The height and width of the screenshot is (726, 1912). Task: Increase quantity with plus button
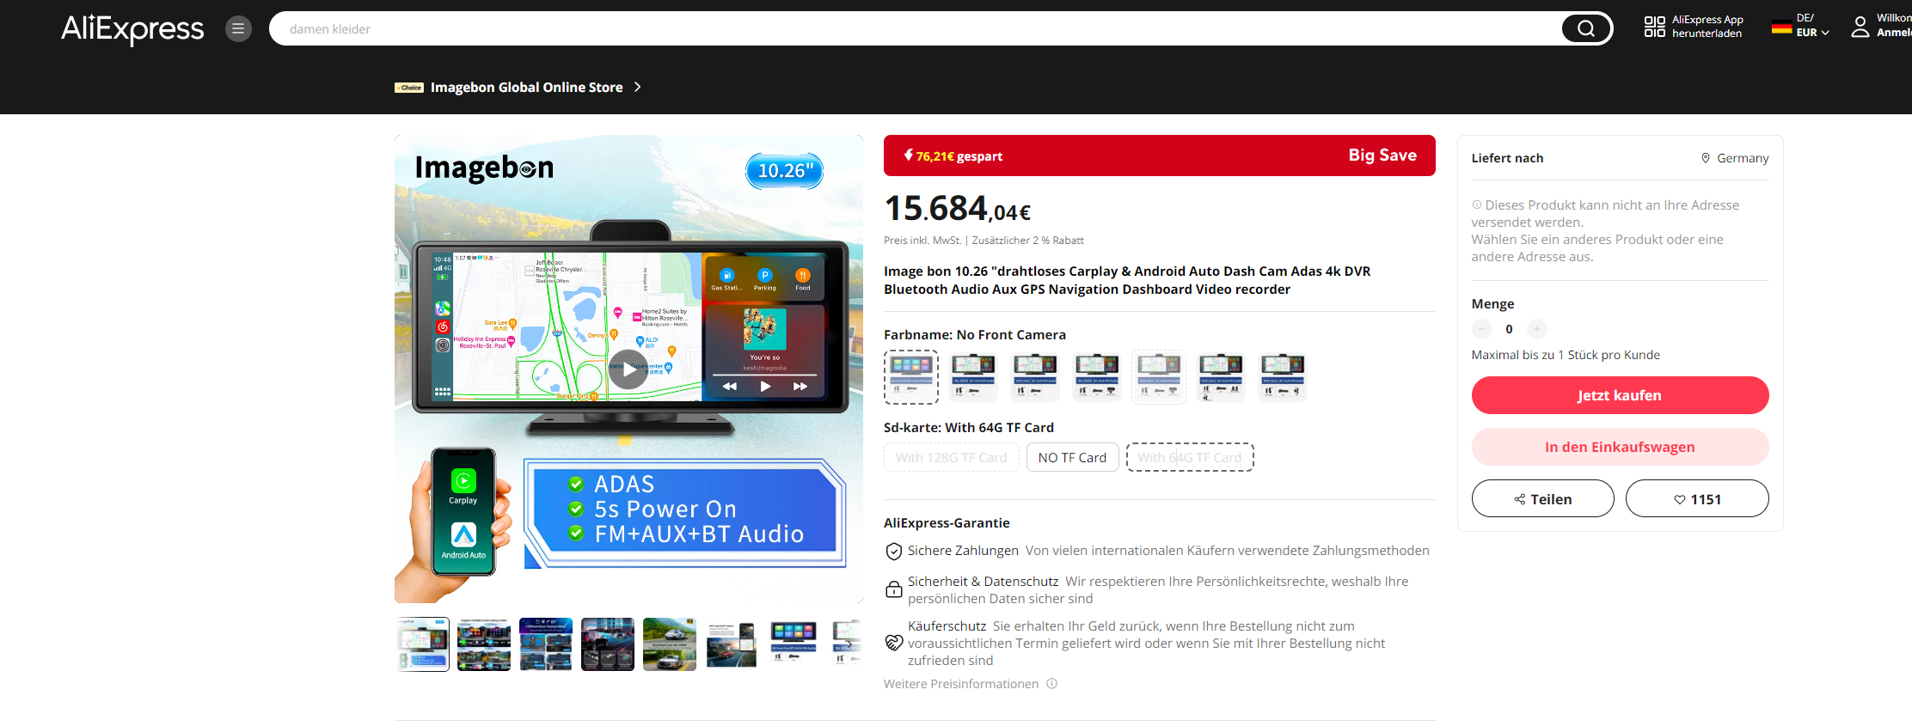pyautogui.click(x=1537, y=329)
